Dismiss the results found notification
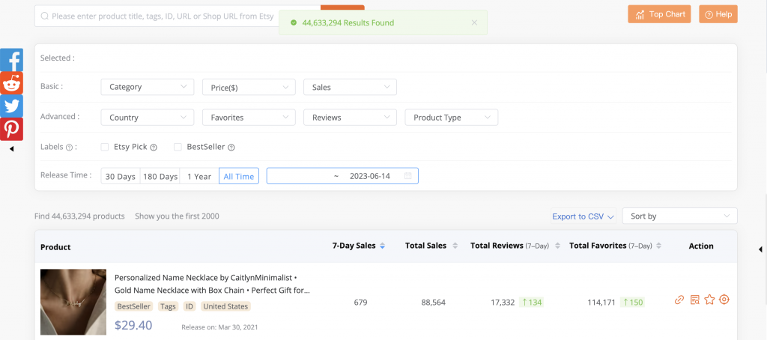Viewport: 767px width, 340px height. [474, 22]
